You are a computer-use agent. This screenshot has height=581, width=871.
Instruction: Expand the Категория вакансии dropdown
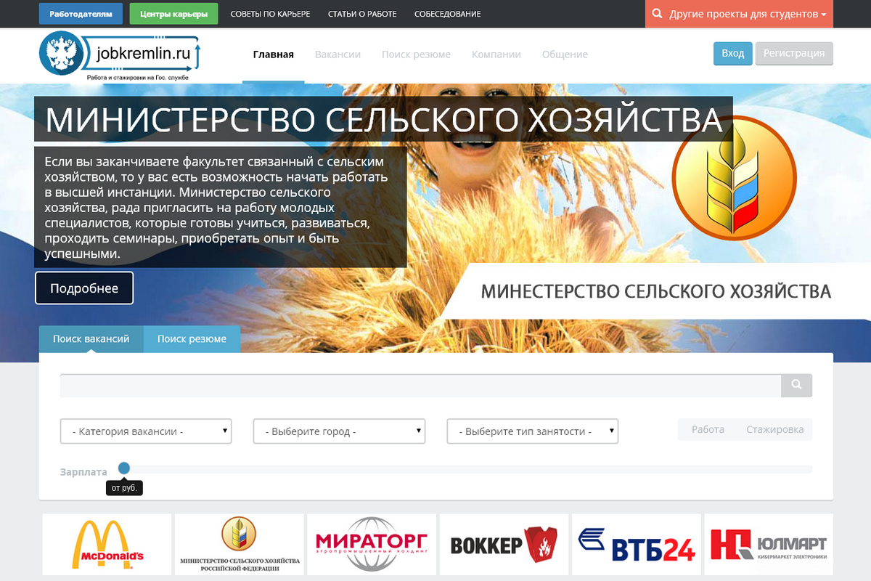coord(146,431)
